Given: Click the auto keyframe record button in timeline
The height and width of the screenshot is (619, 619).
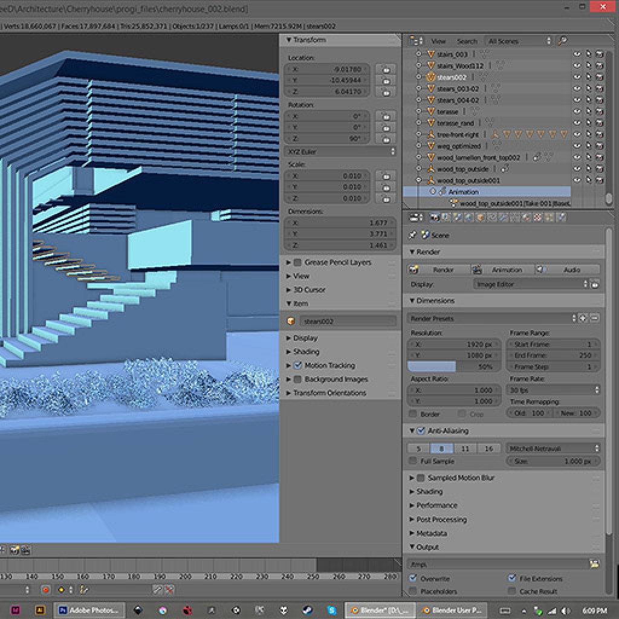Looking at the screenshot, I should [45, 589].
